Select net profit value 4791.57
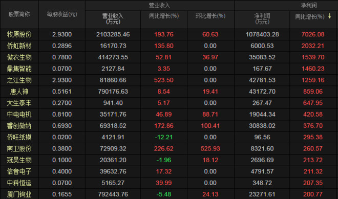The height and width of the screenshot is (199, 338). coord(262,171)
